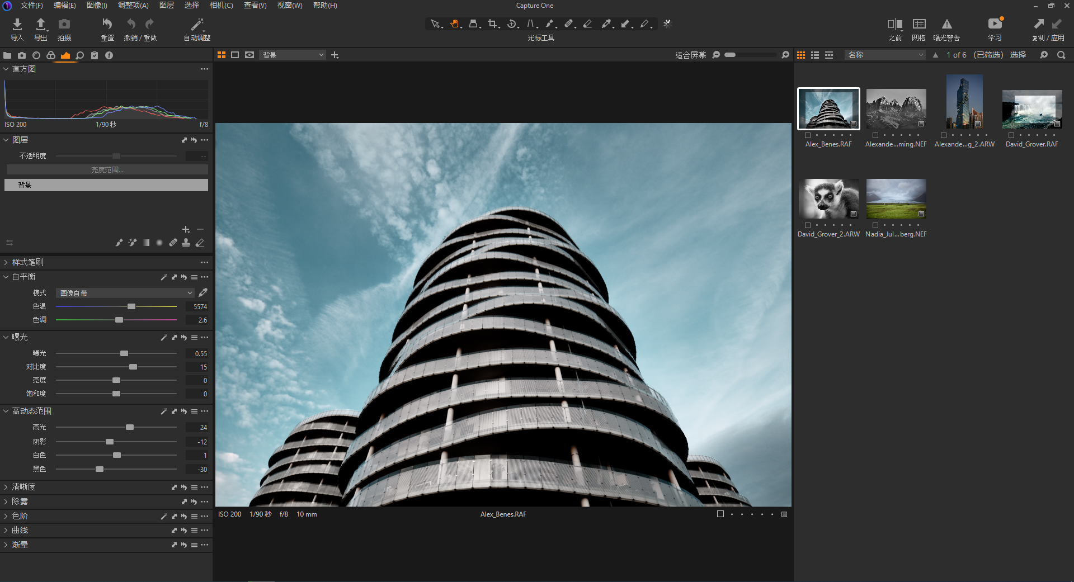The height and width of the screenshot is (582, 1074).
Task: Click the 选择 button in browser bar
Action: [x=1018, y=55]
